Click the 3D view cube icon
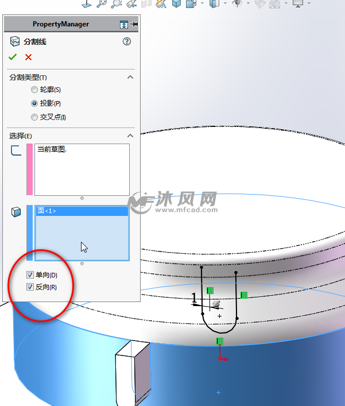The width and height of the screenshot is (345, 406). coord(176,3)
